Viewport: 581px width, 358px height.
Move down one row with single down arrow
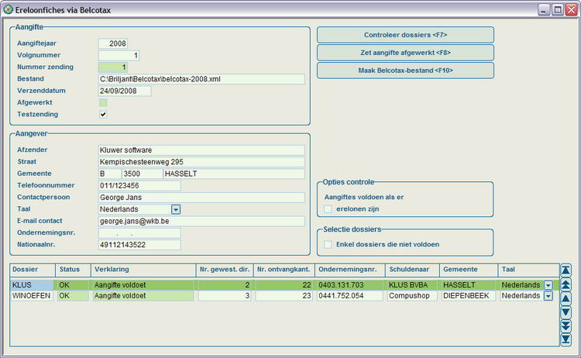(x=566, y=312)
